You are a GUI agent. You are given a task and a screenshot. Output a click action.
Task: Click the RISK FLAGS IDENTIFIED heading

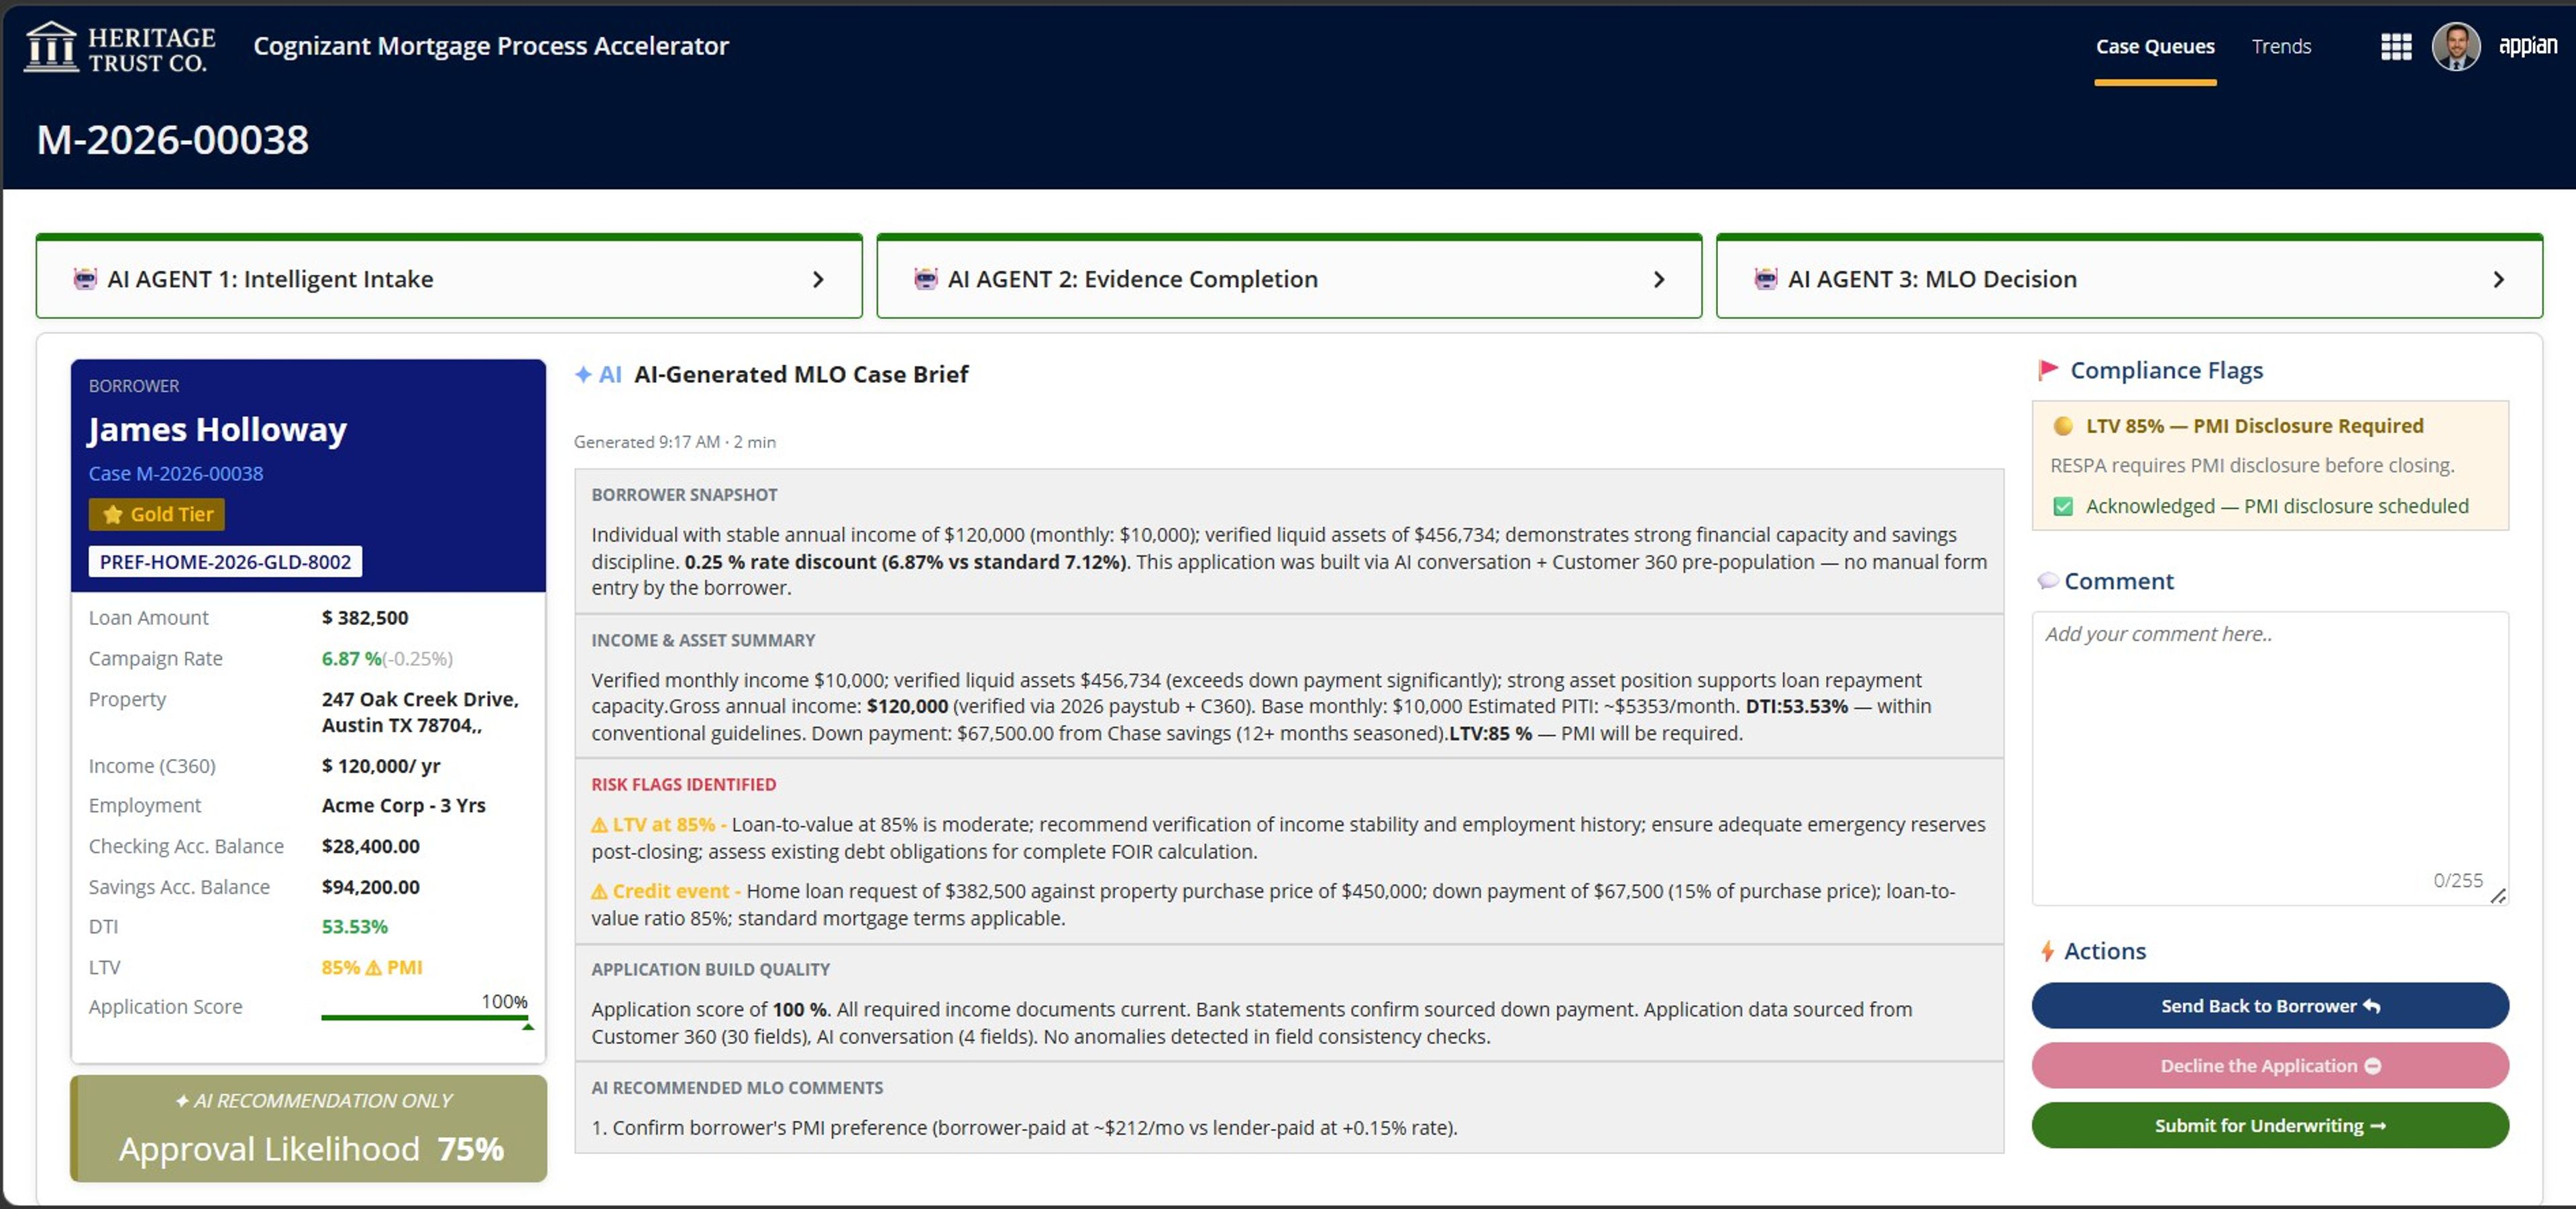coord(683,785)
